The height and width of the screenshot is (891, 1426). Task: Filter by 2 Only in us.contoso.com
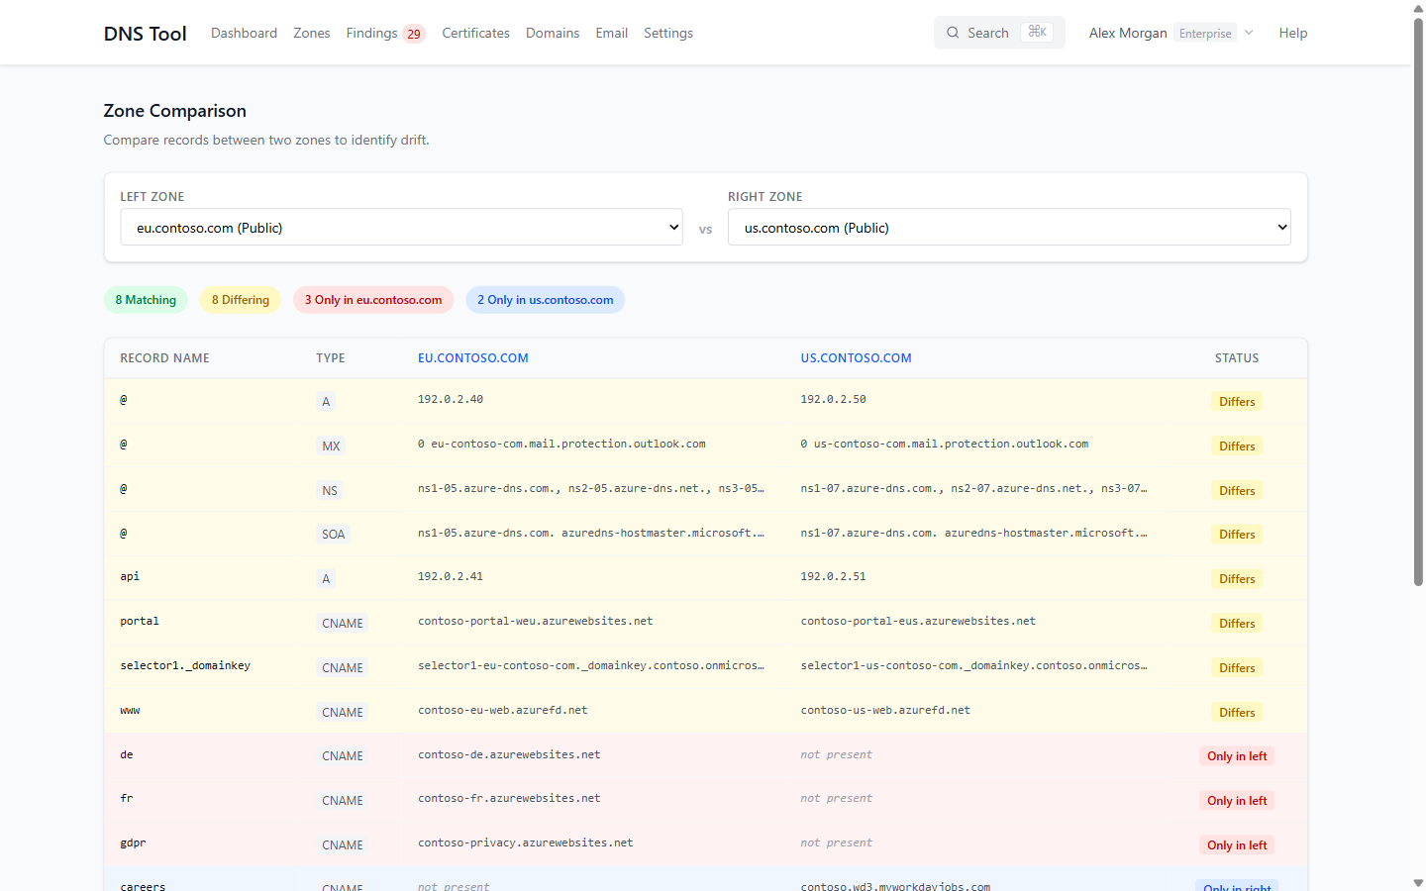[546, 300]
